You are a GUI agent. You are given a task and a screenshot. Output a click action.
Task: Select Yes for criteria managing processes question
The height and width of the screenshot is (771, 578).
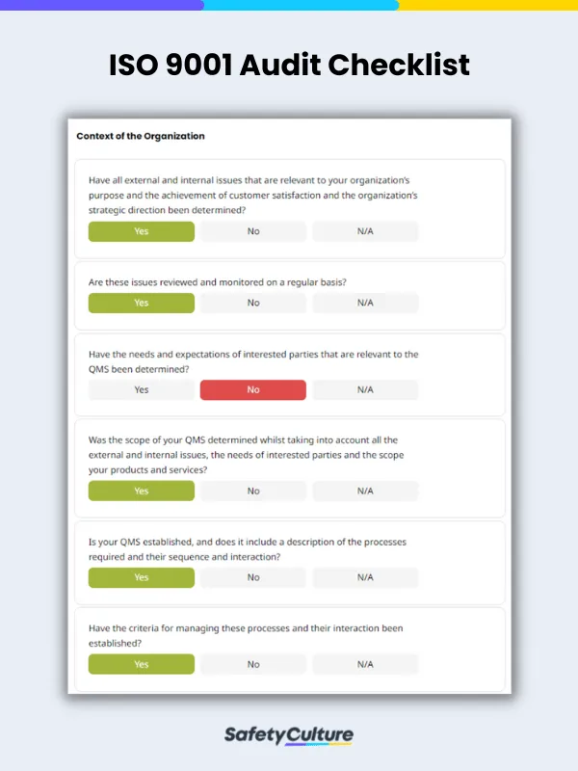pyautogui.click(x=141, y=664)
